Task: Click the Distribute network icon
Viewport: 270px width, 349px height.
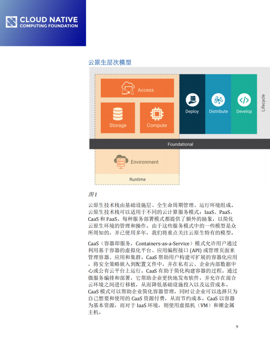Action: 218,100
